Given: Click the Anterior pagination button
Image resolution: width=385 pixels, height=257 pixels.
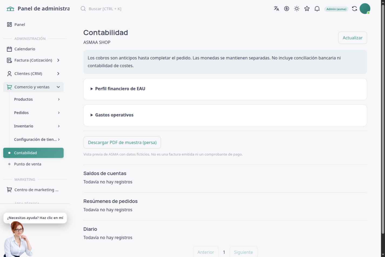Looking at the screenshot, I should [206, 252].
